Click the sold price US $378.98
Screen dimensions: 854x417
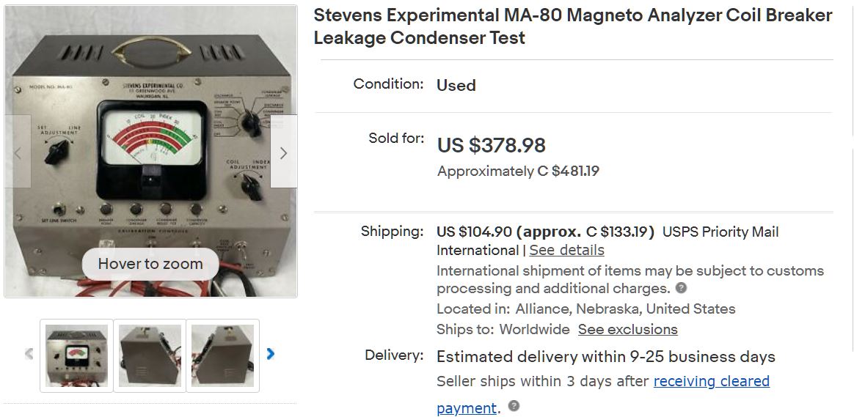pyautogui.click(x=492, y=145)
